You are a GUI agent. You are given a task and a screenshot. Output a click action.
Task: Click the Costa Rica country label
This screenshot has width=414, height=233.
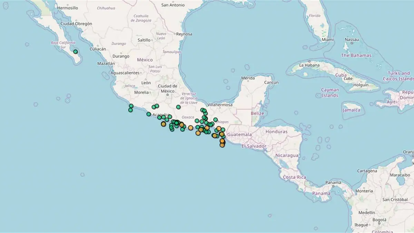[x=294, y=177]
